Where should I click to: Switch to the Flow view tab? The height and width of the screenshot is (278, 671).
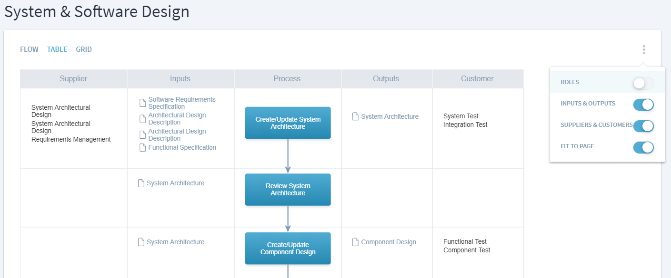pos(29,49)
